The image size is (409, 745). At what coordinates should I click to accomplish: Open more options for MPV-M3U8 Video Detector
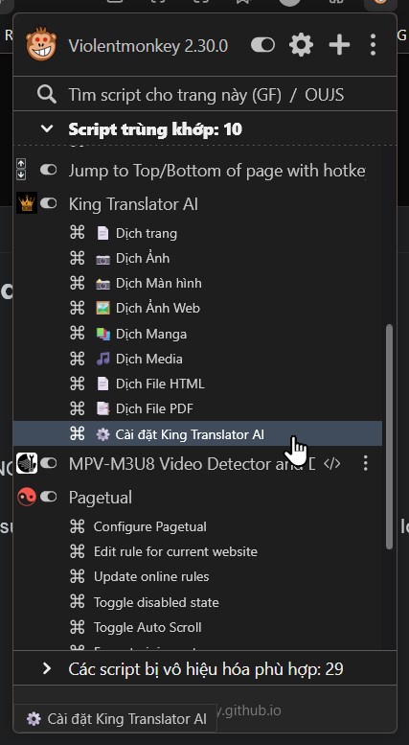(x=365, y=463)
